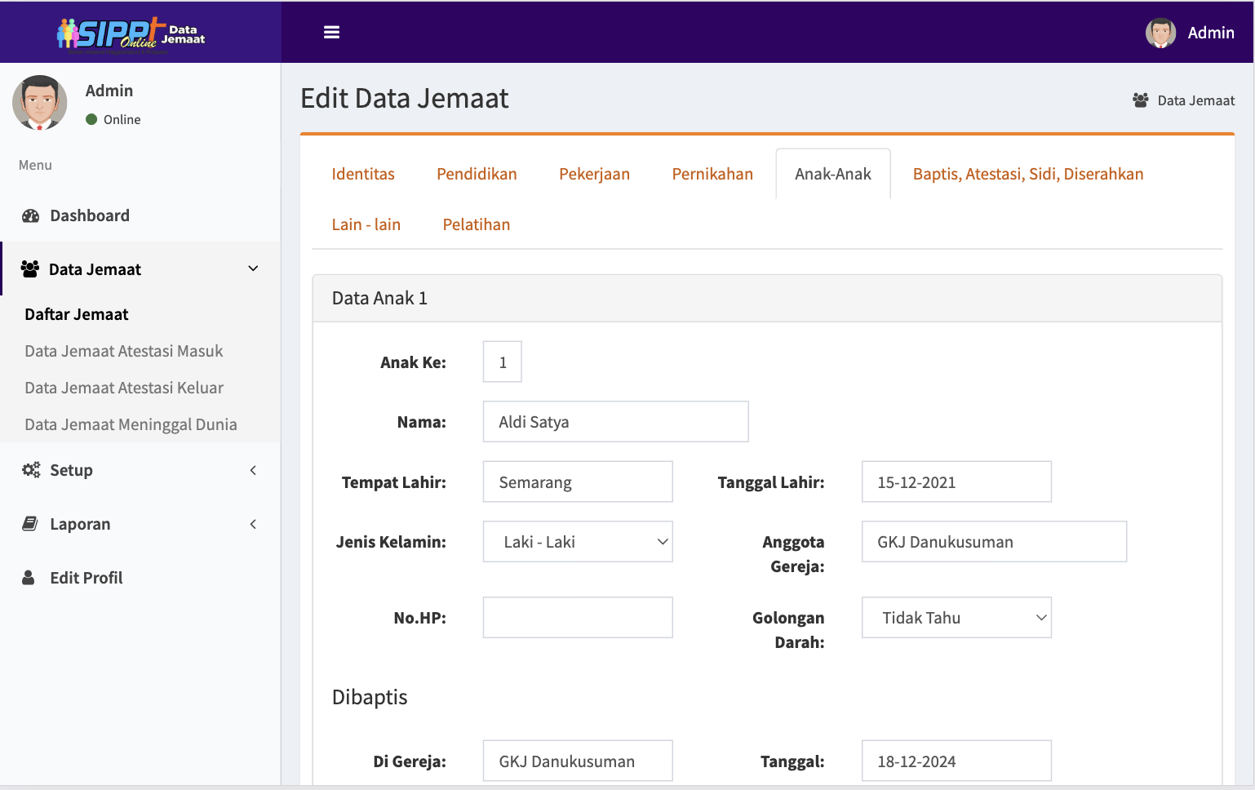Click the Data Jemaat users icon in sidebar
Image resolution: width=1255 pixels, height=790 pixels.
pyautogui.click(x=30, y=269)
